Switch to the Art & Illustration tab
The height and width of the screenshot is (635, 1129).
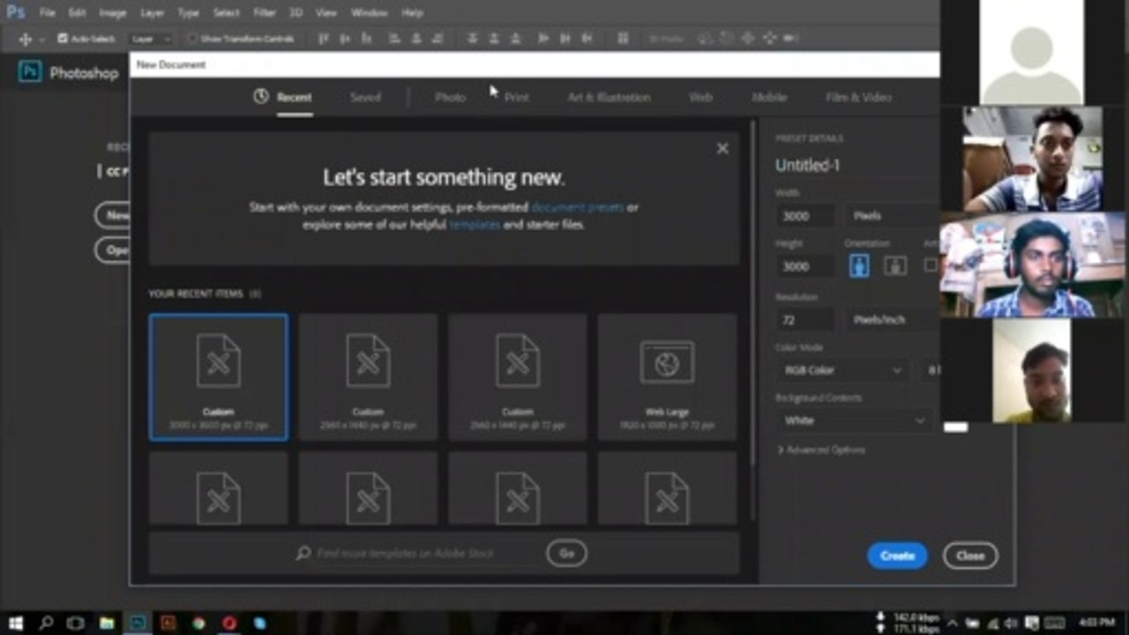609,97
